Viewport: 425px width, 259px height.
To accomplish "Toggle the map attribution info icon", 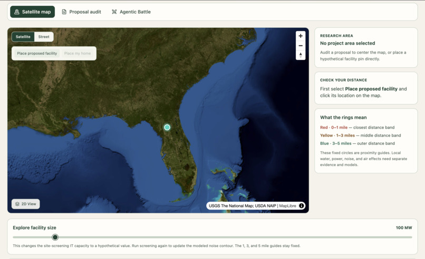I will [x=302, y=206].
